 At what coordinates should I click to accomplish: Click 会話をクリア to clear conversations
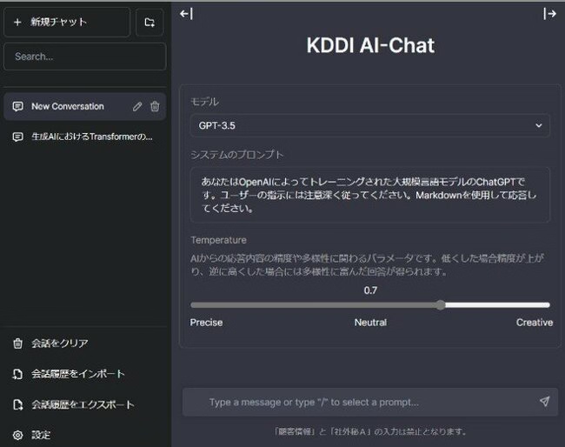pyautogui.click(x=59, y=344)
